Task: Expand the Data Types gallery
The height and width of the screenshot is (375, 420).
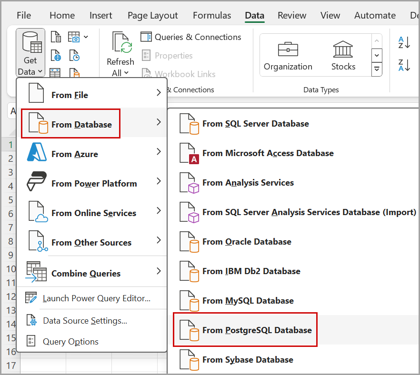Action: (377, 69)
